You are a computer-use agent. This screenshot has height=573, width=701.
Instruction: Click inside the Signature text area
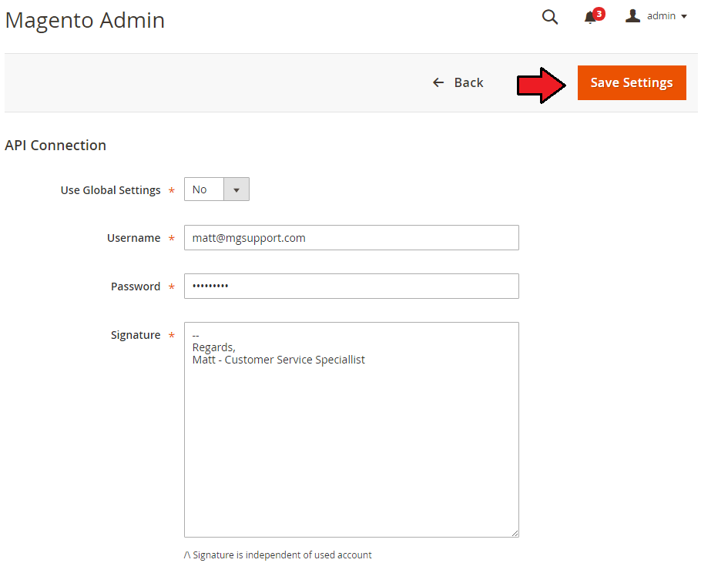pyautogui.click(x=351, y=430)
